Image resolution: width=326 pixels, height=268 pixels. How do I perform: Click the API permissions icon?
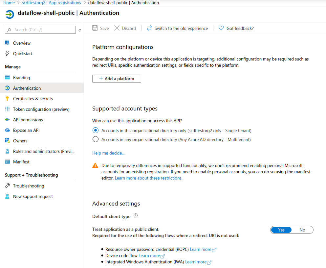tap(7, 120)
